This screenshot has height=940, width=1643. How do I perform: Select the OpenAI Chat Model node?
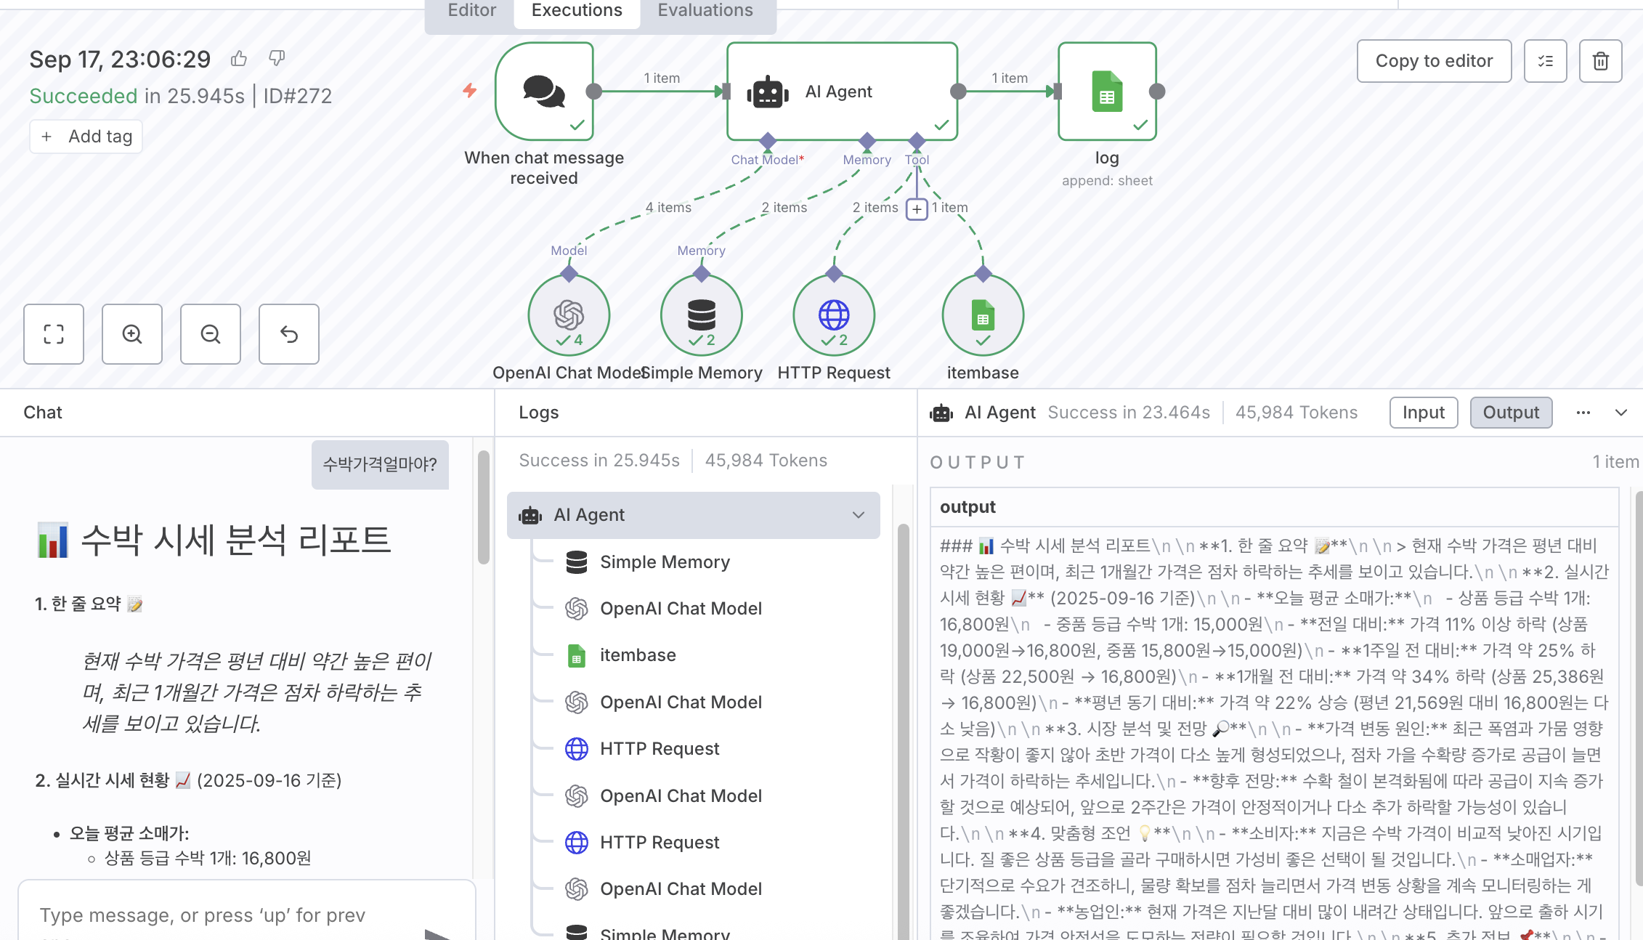point(569,315)
